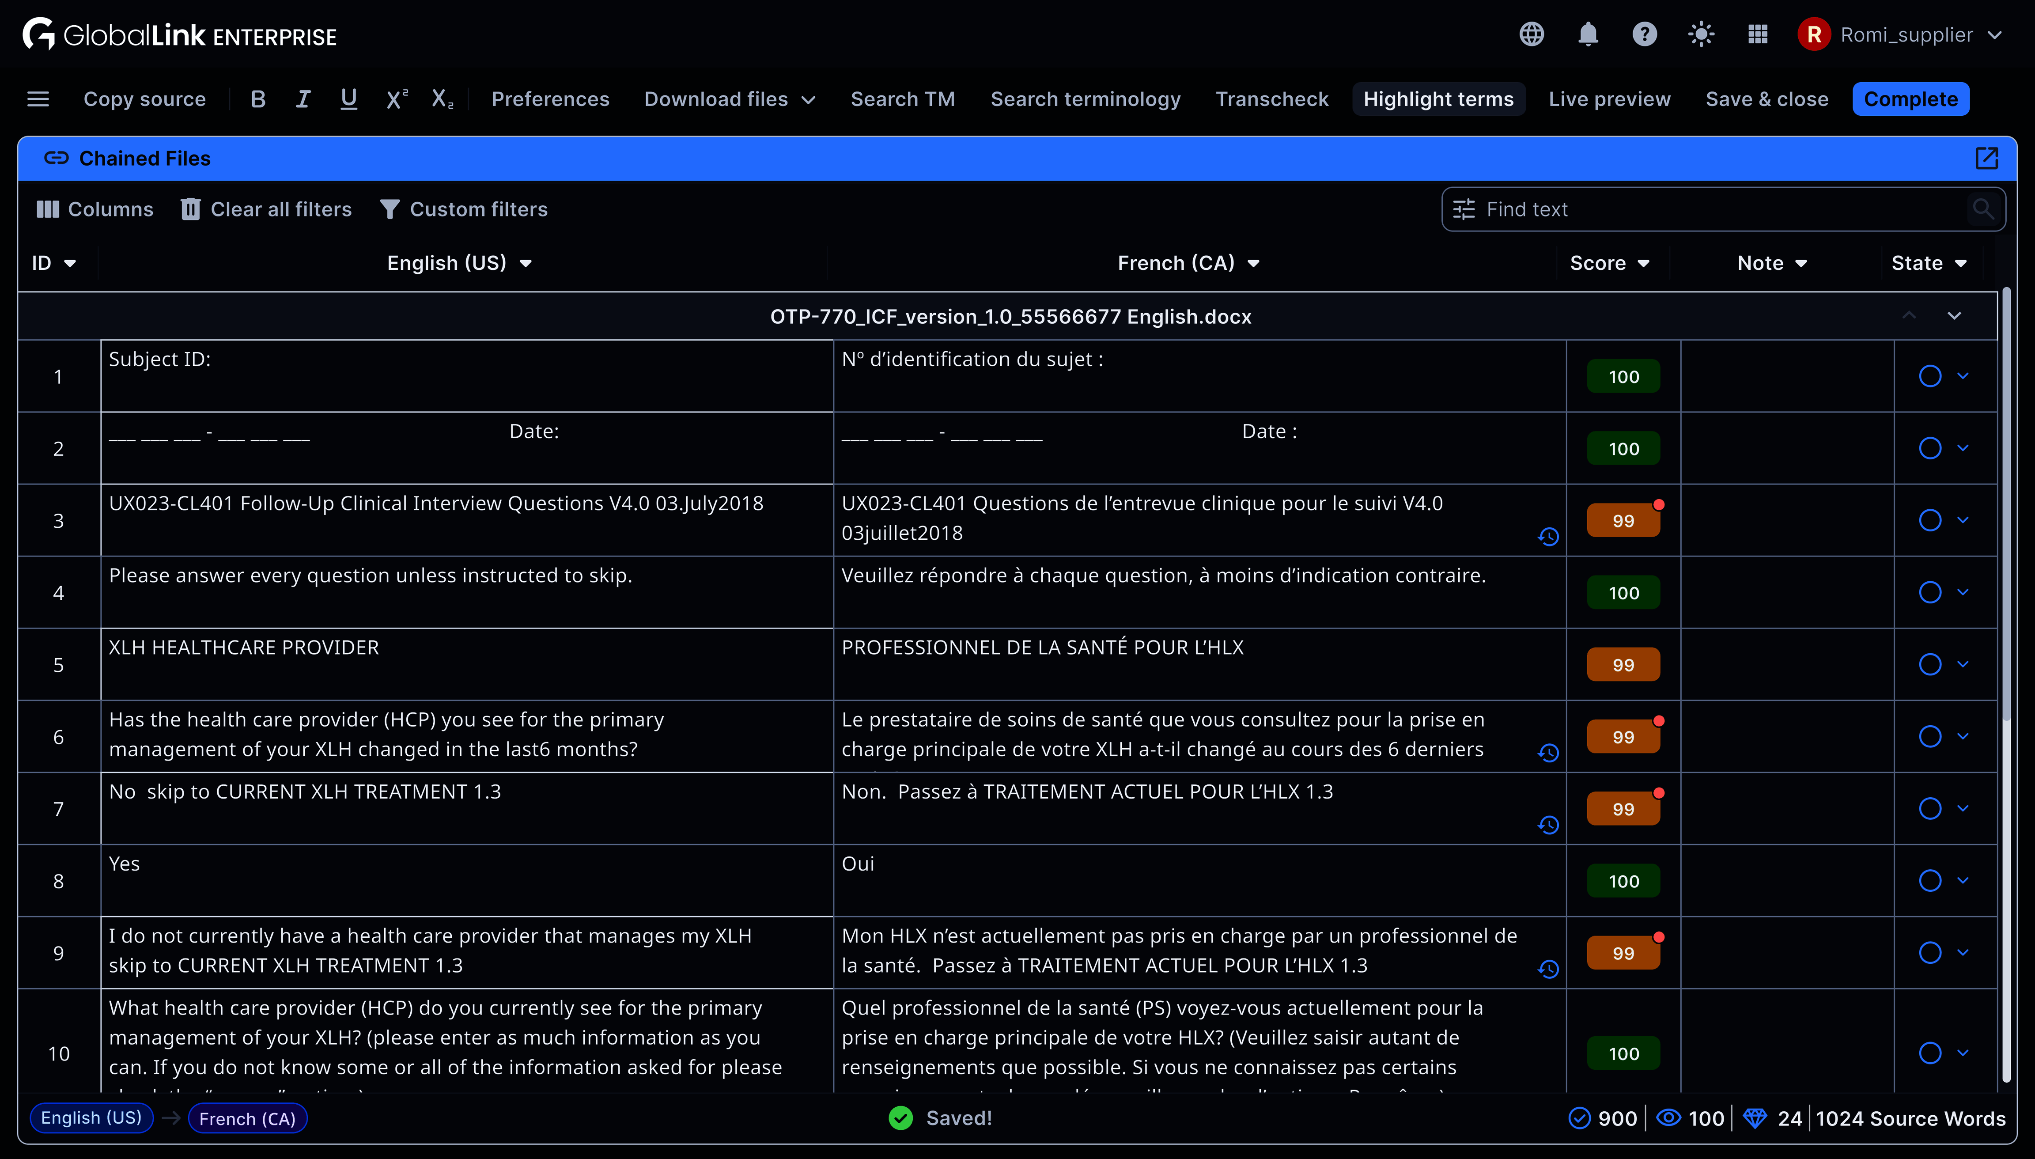
Task: Apply superscript formatting
Action: 396,98
